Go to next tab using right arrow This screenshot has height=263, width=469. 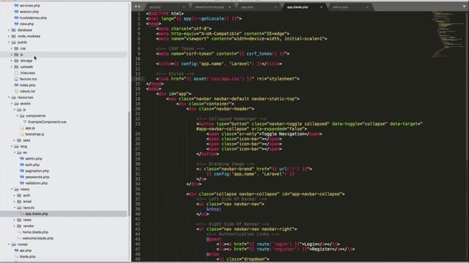click(139, 7)
